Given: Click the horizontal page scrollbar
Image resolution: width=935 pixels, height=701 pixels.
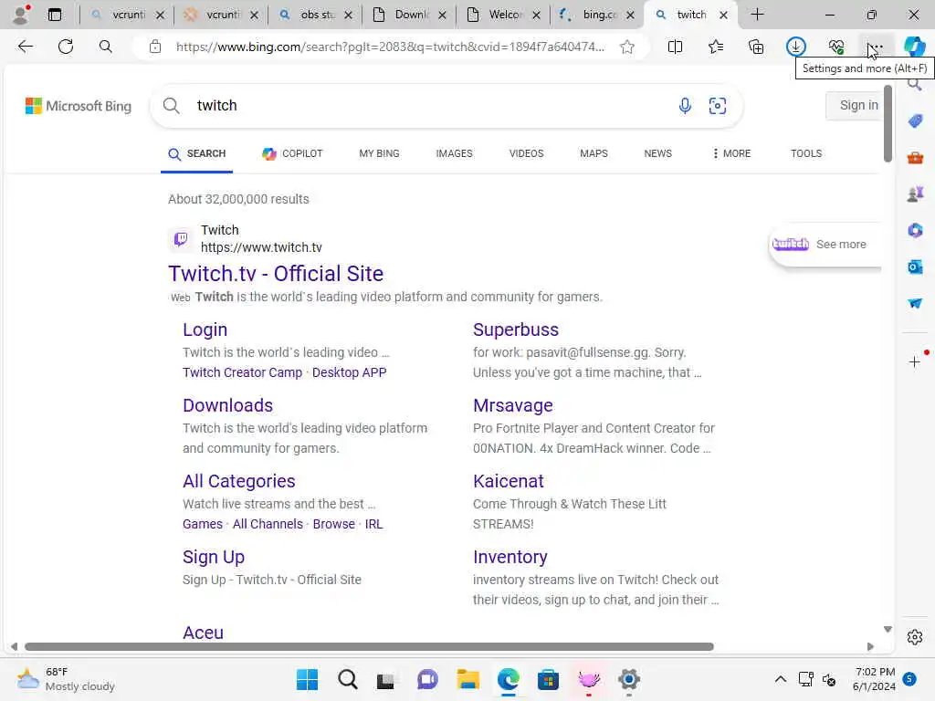Looking at the screenshot, I should [x=369, y=647].
